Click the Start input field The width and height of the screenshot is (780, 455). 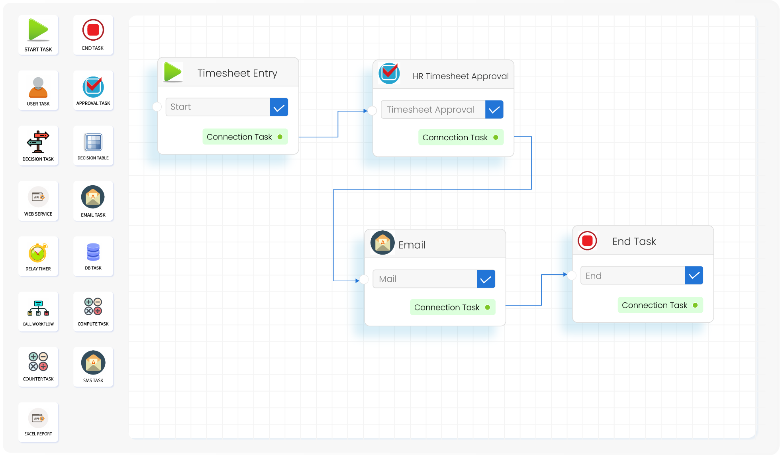point(218,107)
